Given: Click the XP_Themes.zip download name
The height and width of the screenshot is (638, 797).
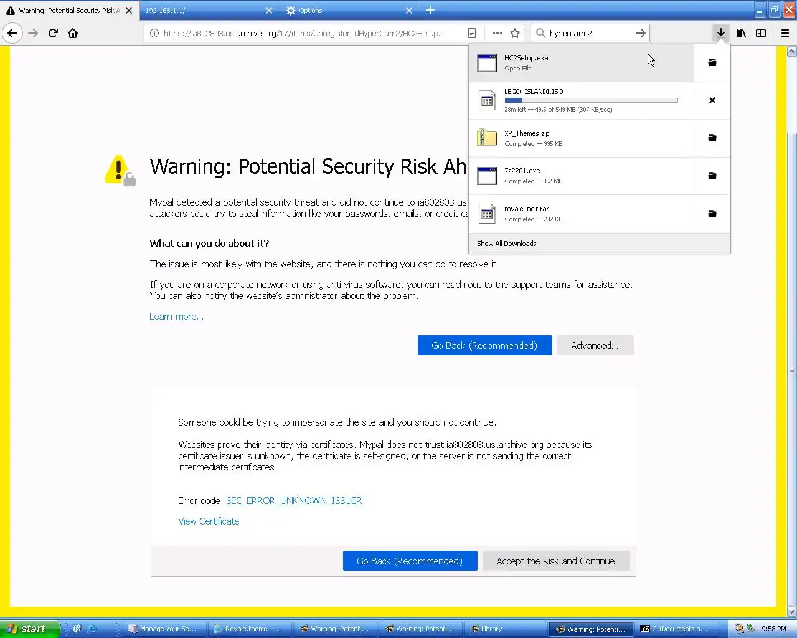Looking at the screenshot, I should pos(527,133).
